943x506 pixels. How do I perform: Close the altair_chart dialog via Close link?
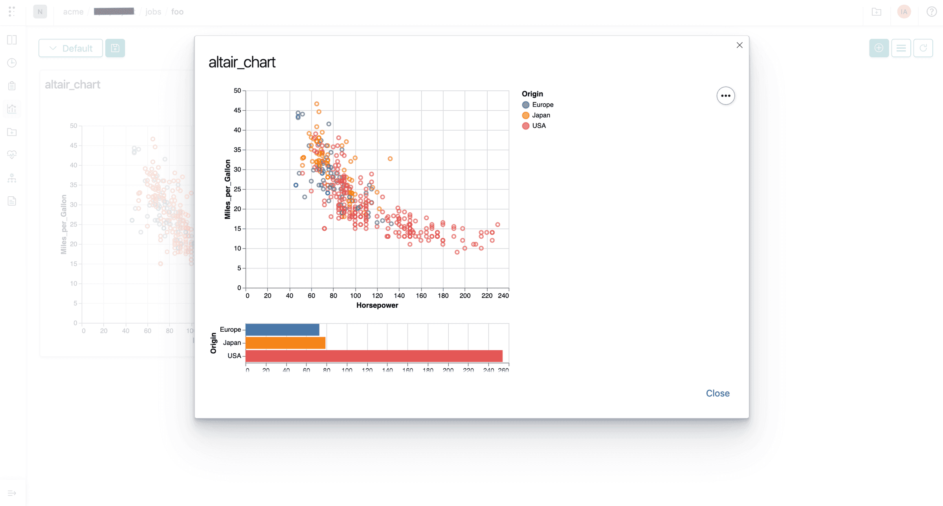[717, 393]
